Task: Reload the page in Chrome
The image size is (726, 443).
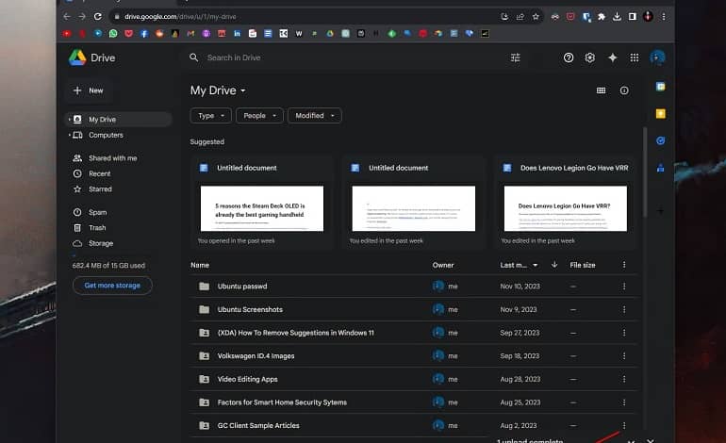Action: 98,17
